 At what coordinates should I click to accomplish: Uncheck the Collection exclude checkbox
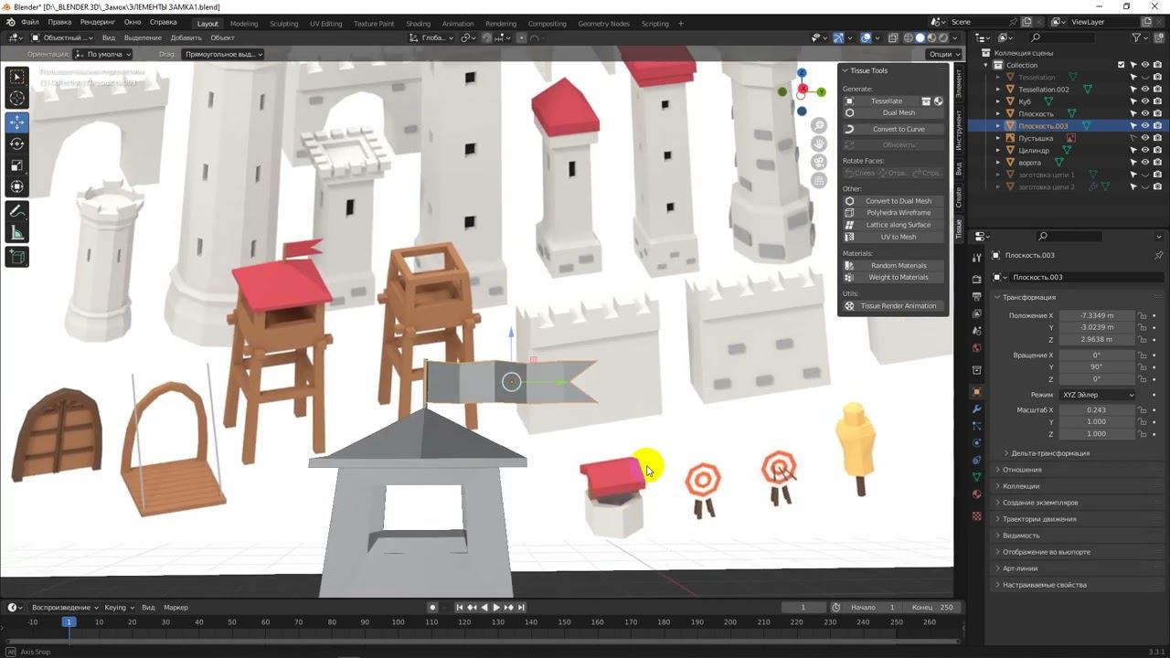click(1122, 65)
